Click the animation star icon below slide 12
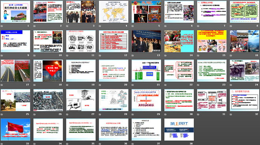This screenshot has height=145, width=260. (100, 56)
